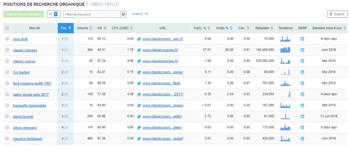
Task: Open the URL ending in -2017/
Action: pyautogui.click(x=163, y=94)
